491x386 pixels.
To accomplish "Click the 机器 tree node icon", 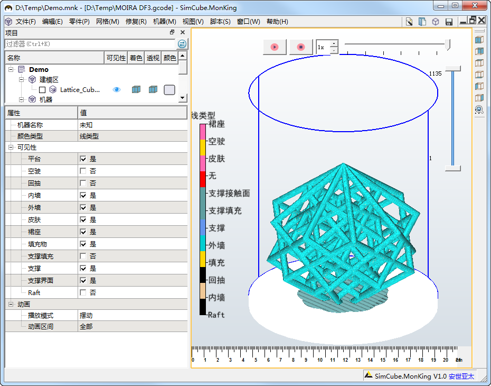I will pos(32,99).
